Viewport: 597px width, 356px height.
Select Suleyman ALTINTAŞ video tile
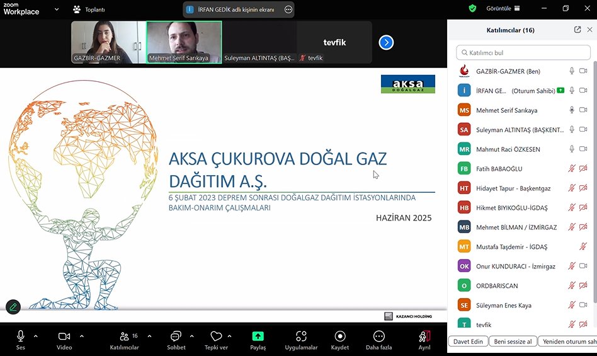[x=259, y=42]
